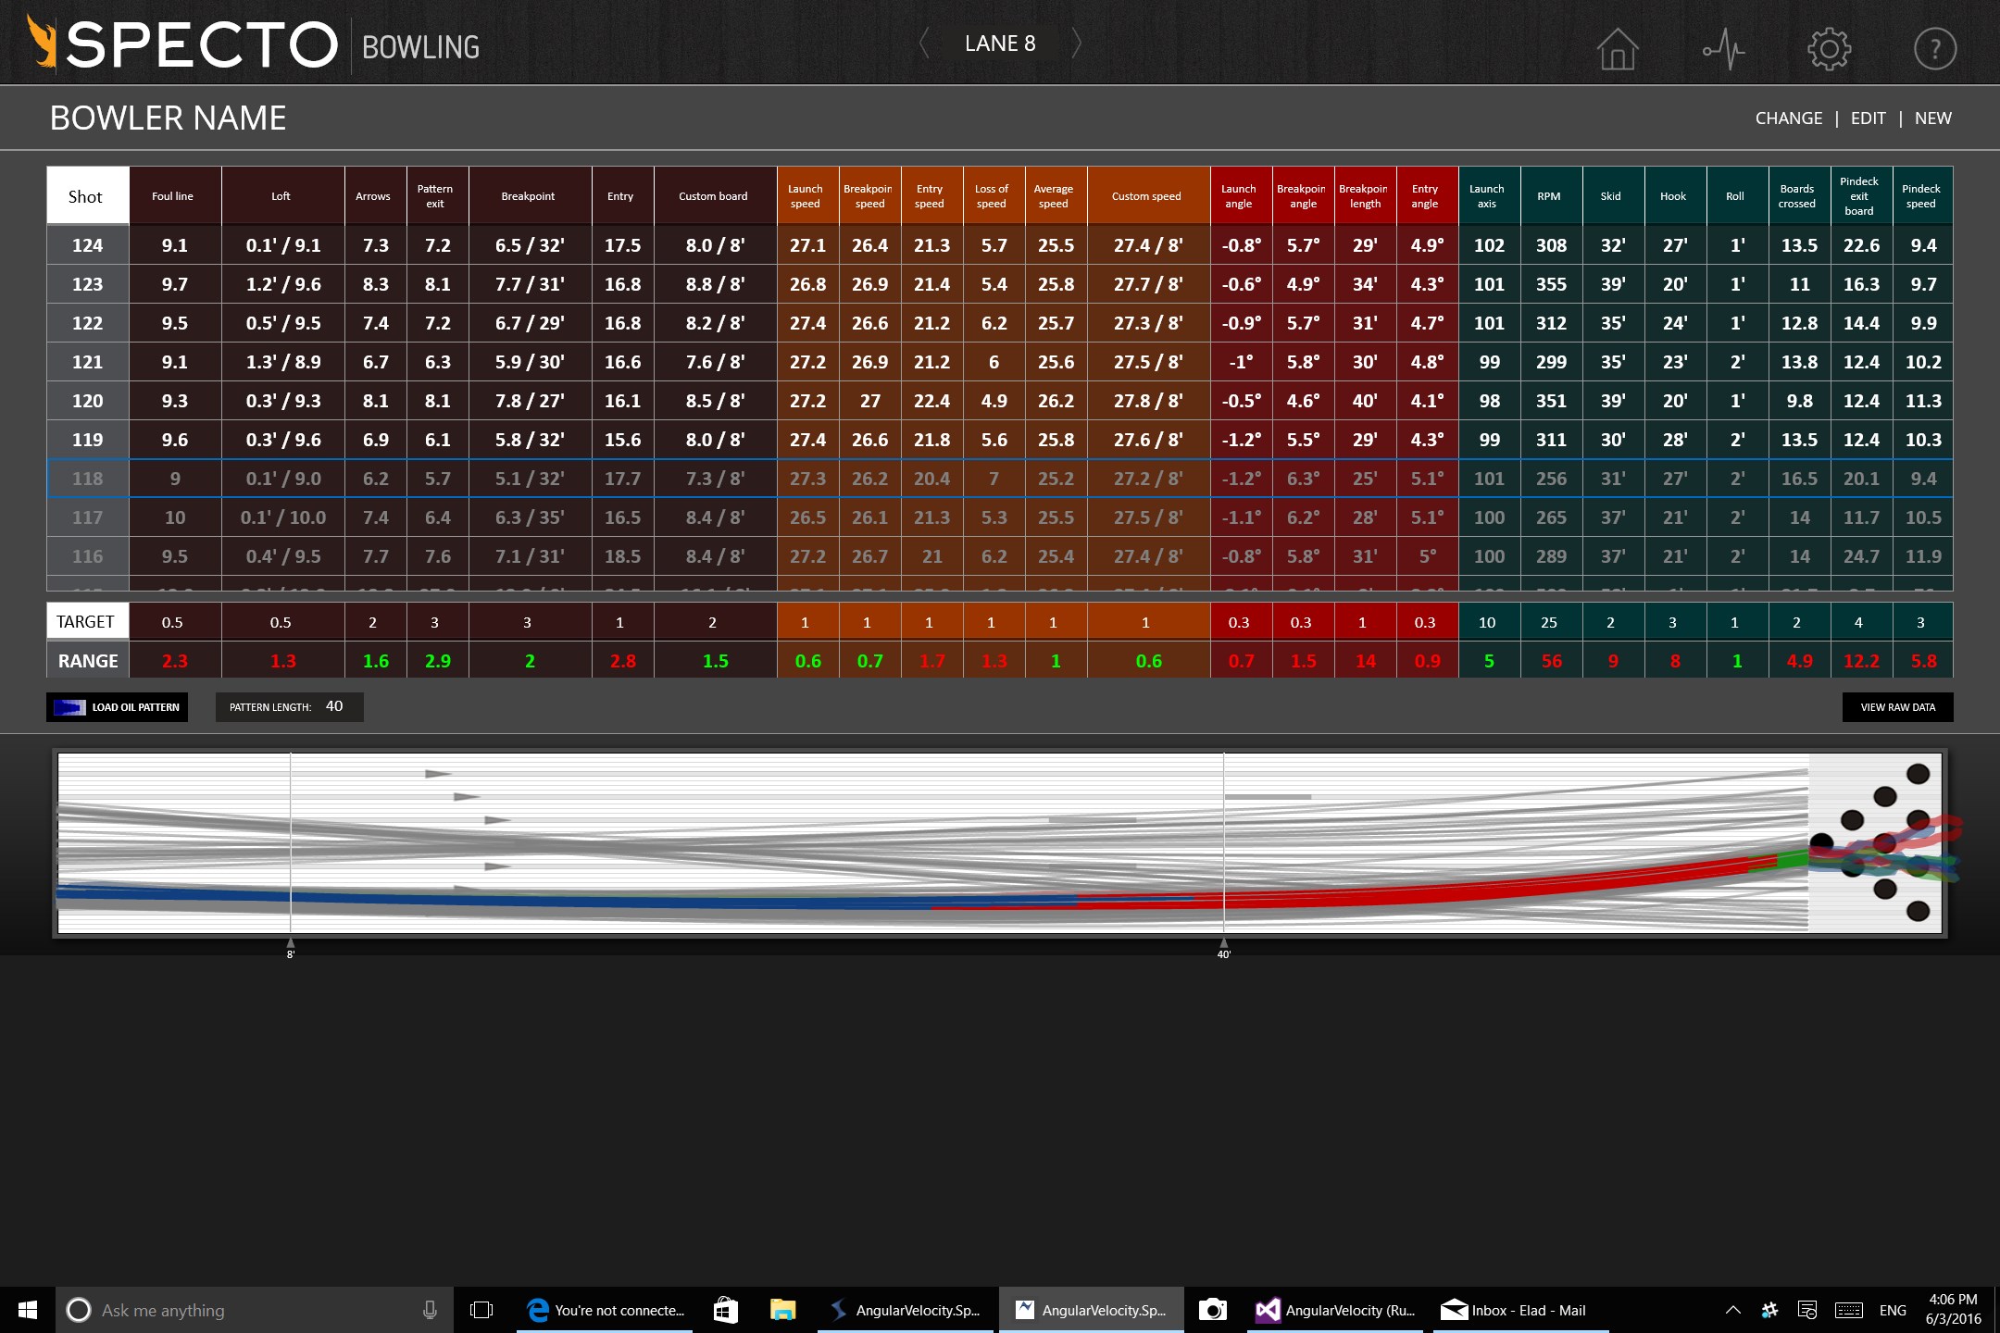
Task: Open the help question mark icon
Action: coord(1934,48)
